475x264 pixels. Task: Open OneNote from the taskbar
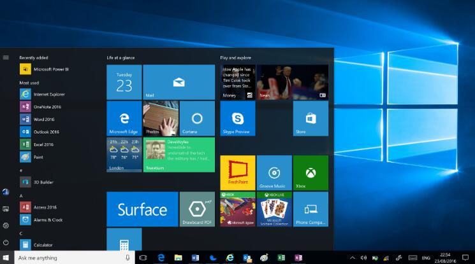tap(298, 258)
